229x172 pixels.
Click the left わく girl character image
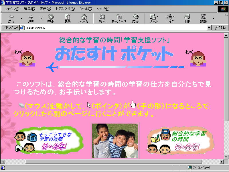(27, 58)
